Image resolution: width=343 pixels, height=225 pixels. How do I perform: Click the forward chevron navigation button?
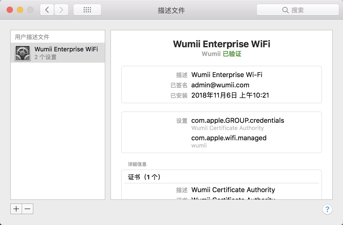tap(61, 10)
